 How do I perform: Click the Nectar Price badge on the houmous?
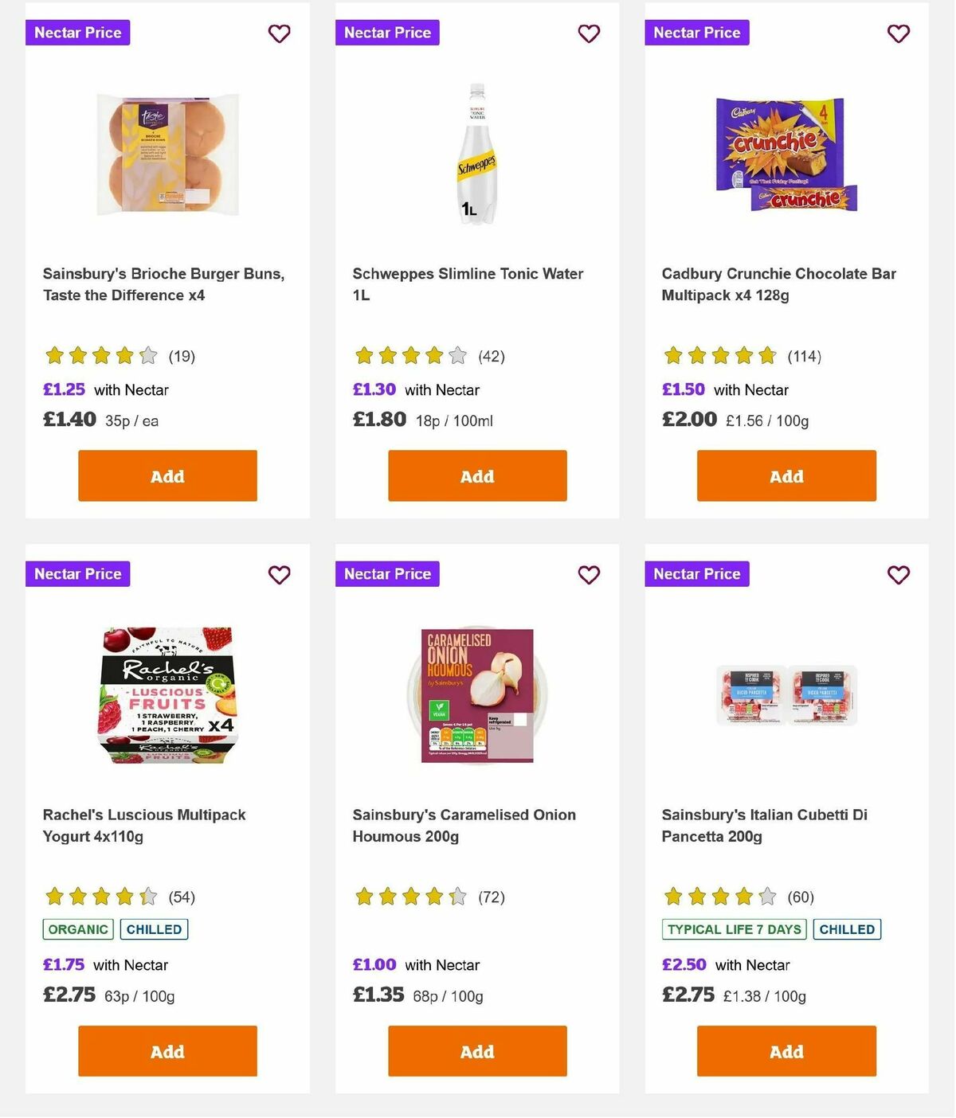(387, 573)
